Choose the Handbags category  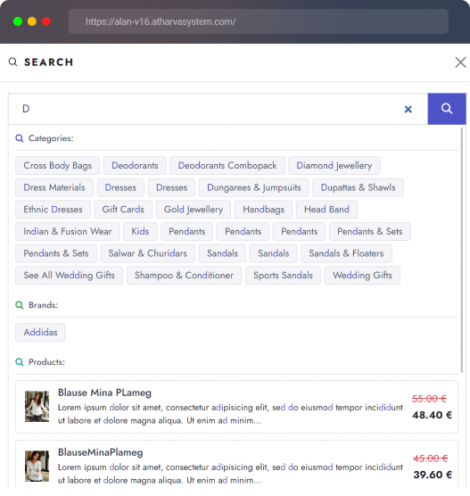[263, 210]
